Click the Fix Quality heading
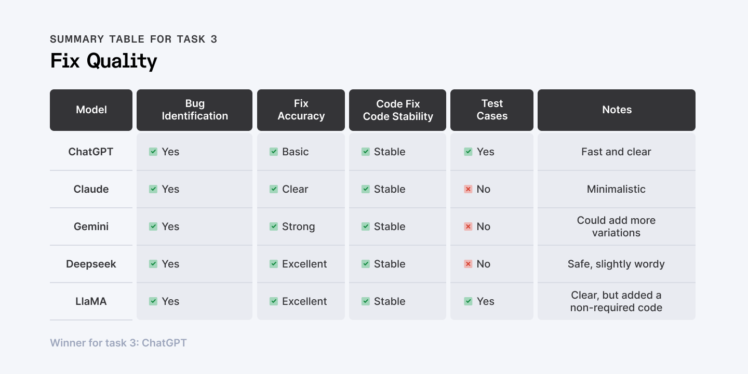Screen dimensions: 748x374 pyautogui.click(x=103, y=61)
